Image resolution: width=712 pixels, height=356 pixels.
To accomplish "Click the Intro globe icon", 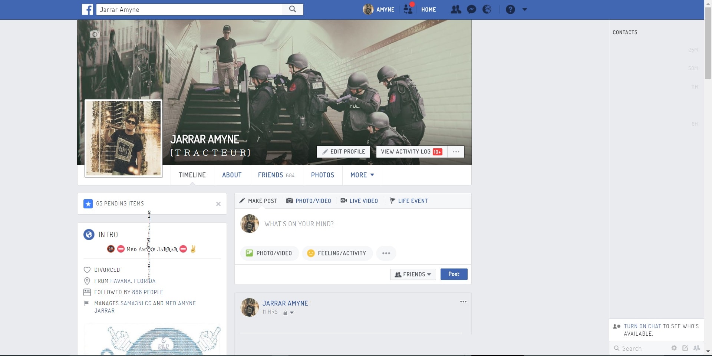I will [89, 235].
